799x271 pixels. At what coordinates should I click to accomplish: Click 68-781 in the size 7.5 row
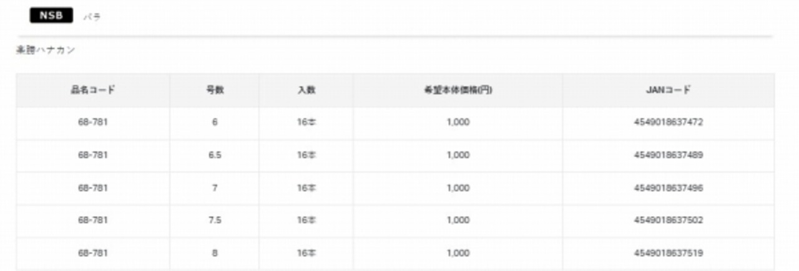93,221
